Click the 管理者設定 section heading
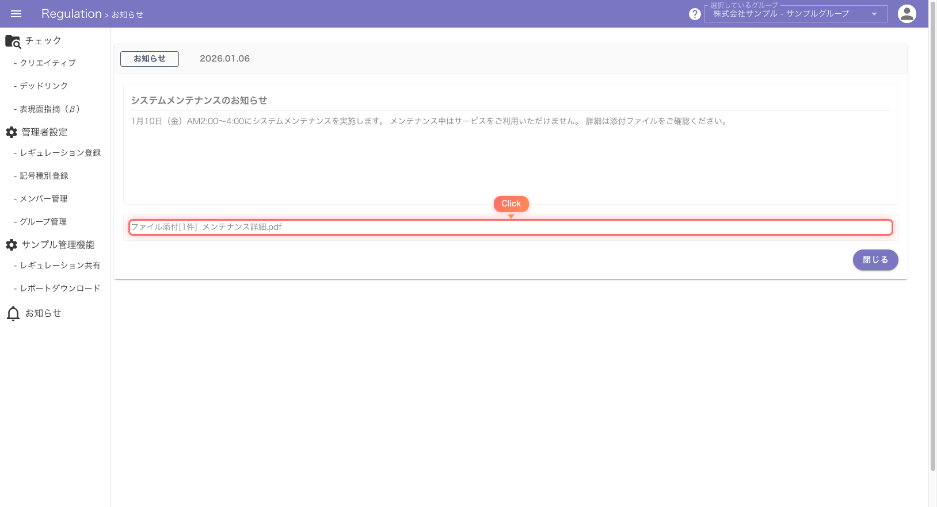Viewport: 937px width, 507px height. (44, 132)
